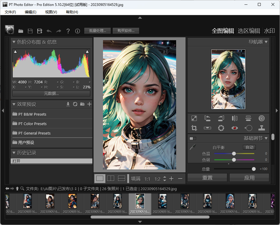
Task: Open the zoom level stepper
Action: coord(165,179)
